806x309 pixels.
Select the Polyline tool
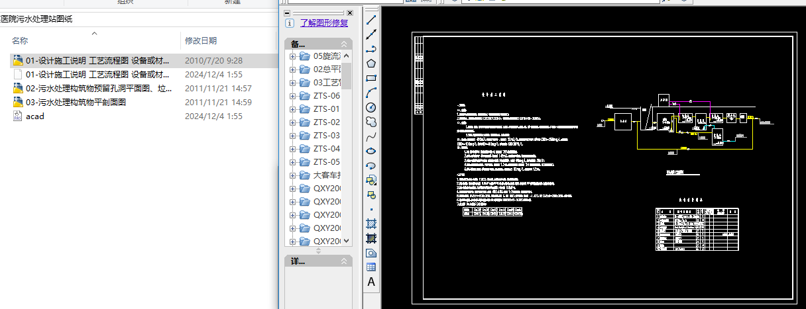pyautogui.click(x=371, y=49)
